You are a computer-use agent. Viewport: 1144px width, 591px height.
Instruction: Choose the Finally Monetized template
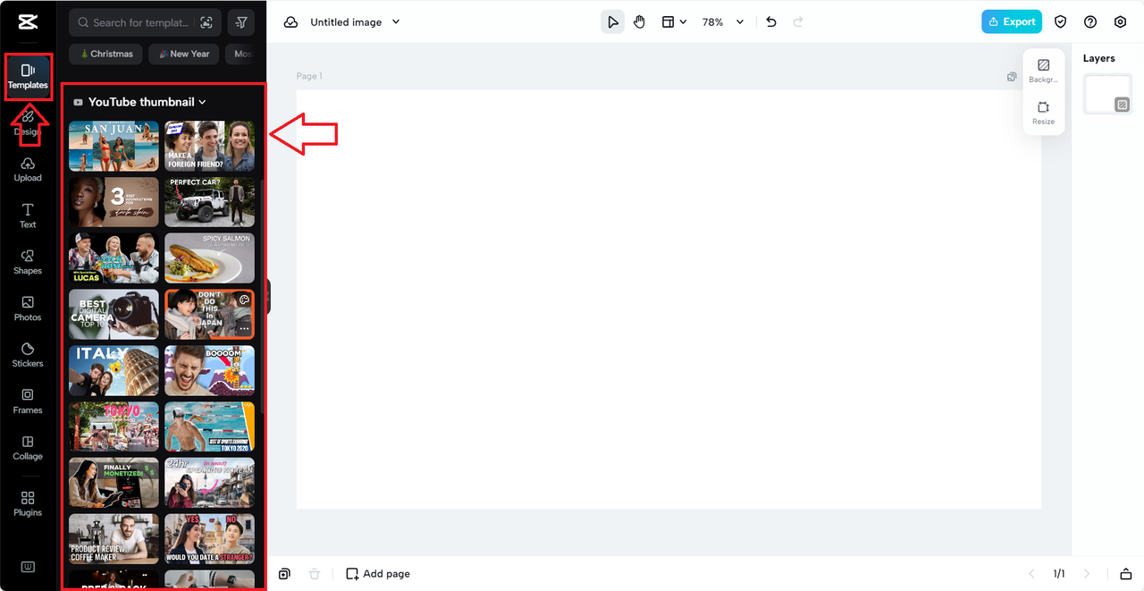(x=114, y=483)
